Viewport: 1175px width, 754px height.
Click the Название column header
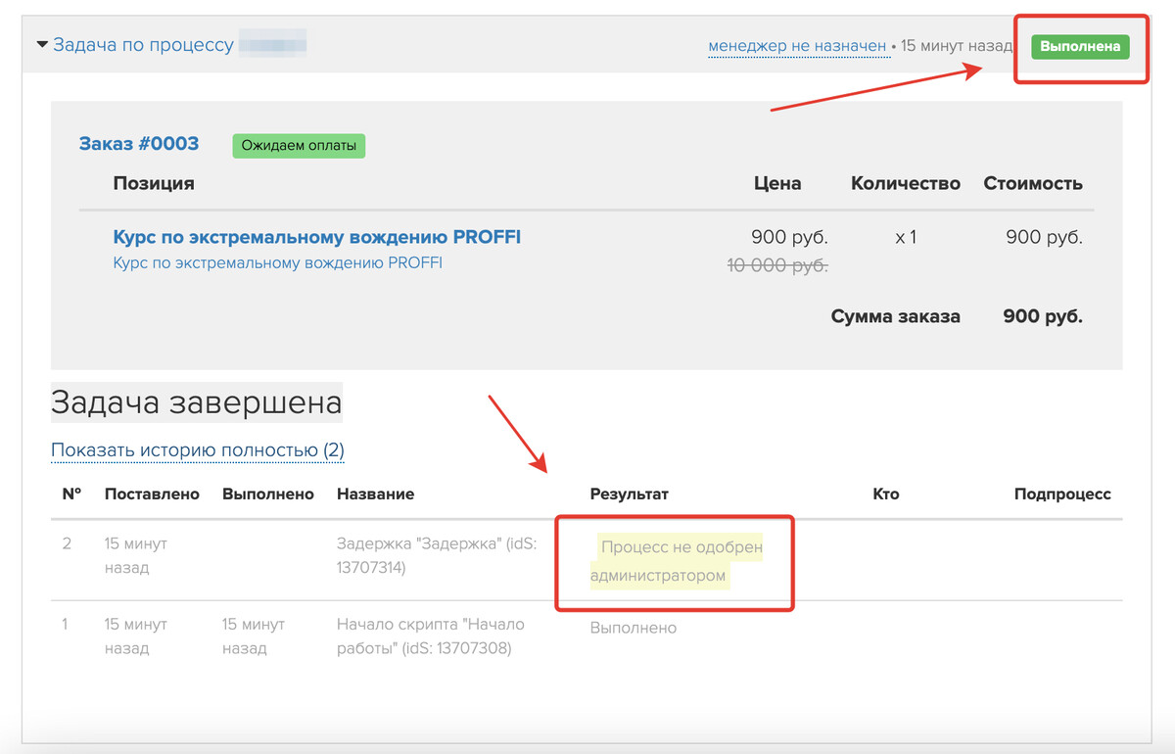[375, 495]
